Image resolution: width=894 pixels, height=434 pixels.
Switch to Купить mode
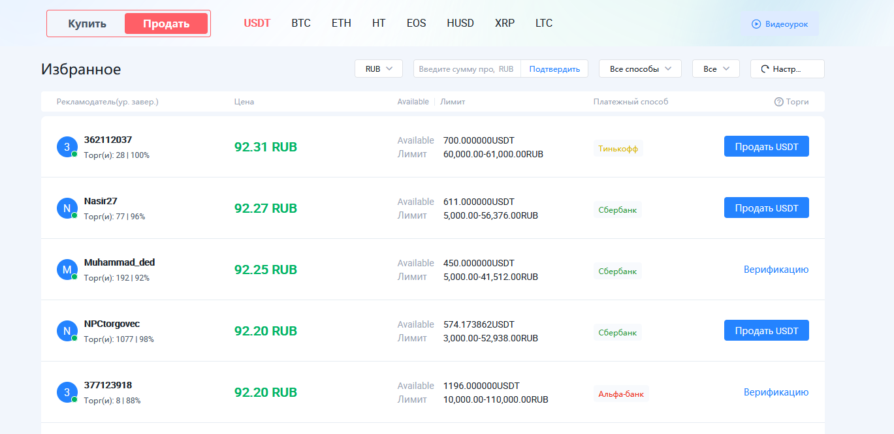[87, 23]
